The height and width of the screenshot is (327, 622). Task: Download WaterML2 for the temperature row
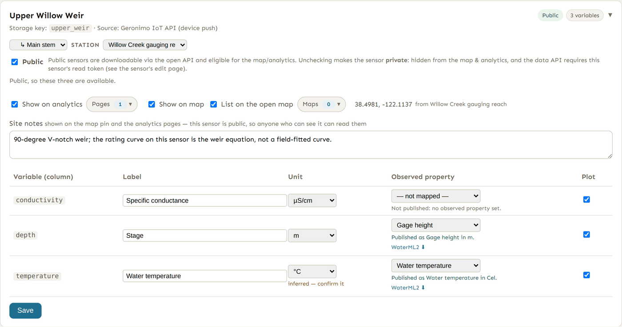(x=408, y=288)
